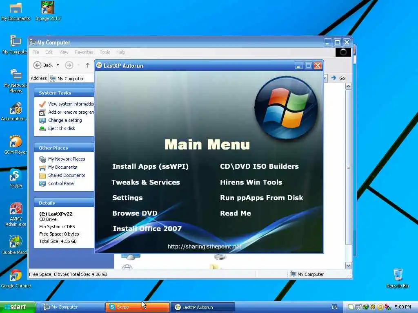Click EN language indicator in taskbar

[x=335, y=307]
